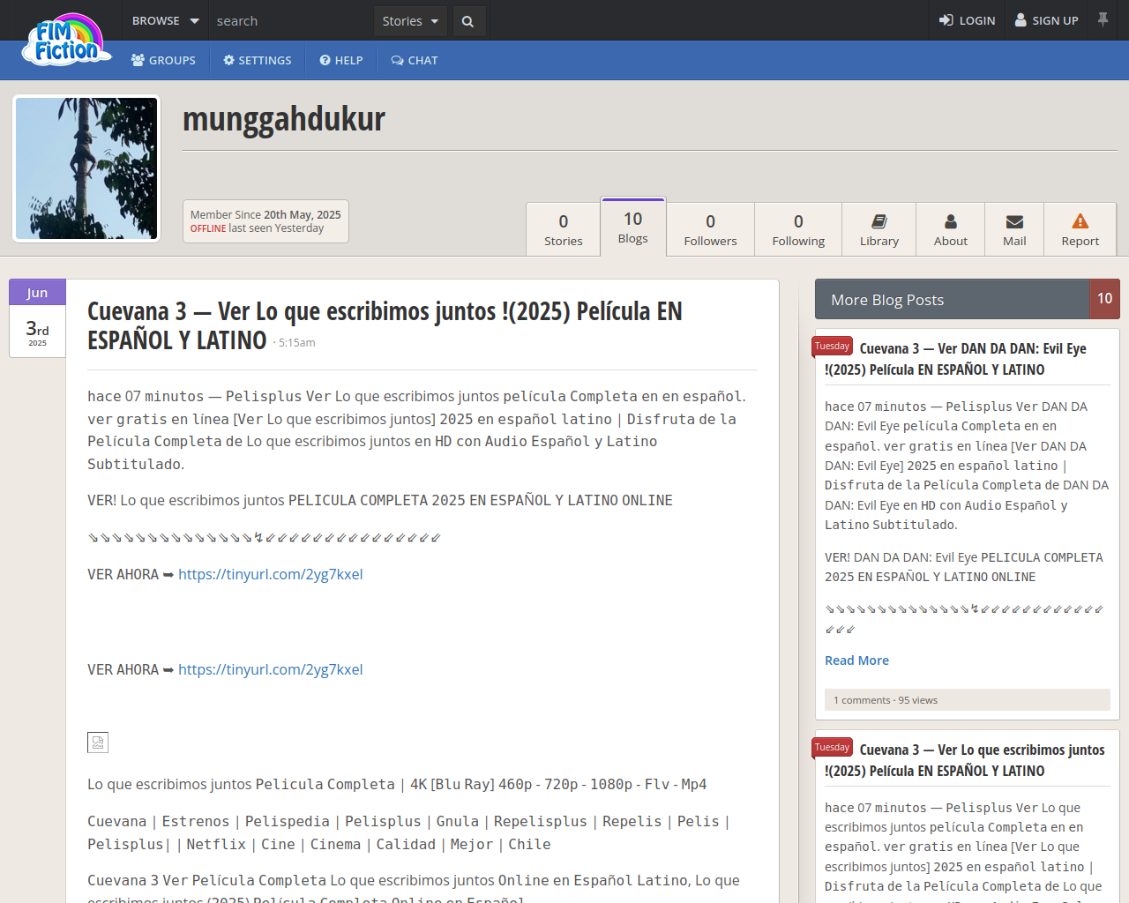Click the pin icon in top bar
The width and height of the screenshot is (1129, 903).
pyautogui.click(x=1103, y=19)
